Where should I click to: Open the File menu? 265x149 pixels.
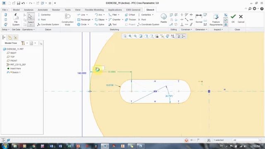pyautogui.click(x=5, y=10)
